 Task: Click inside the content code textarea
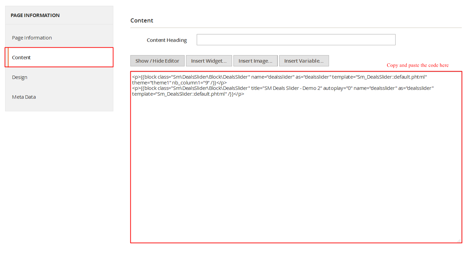(296, 157)
